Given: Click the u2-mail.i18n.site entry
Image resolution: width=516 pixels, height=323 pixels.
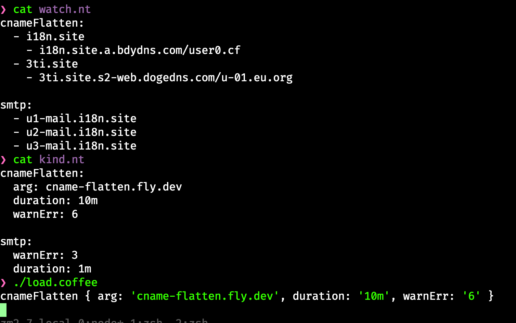Looking at the screenshot, I should click(x=81, y=132).
